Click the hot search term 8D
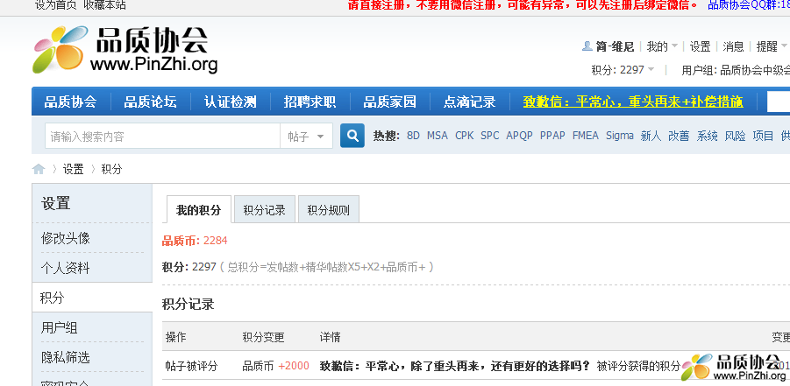Screen dimensions: 790x386 (x=413, y=136)
